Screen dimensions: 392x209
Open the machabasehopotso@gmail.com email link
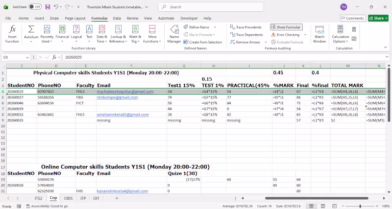[125, 92]
